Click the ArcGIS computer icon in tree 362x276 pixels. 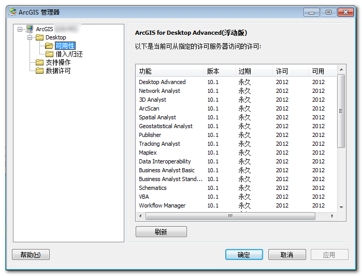click(30, 29)
